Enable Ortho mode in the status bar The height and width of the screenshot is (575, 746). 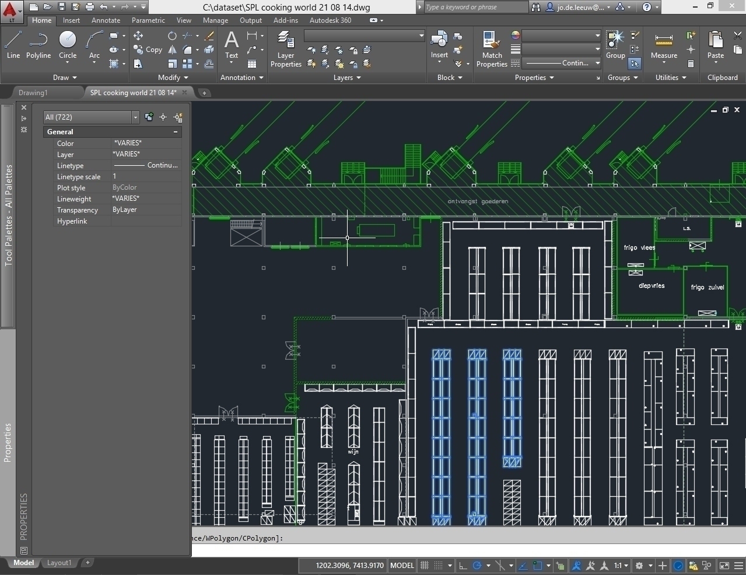(x=461, y=565)
